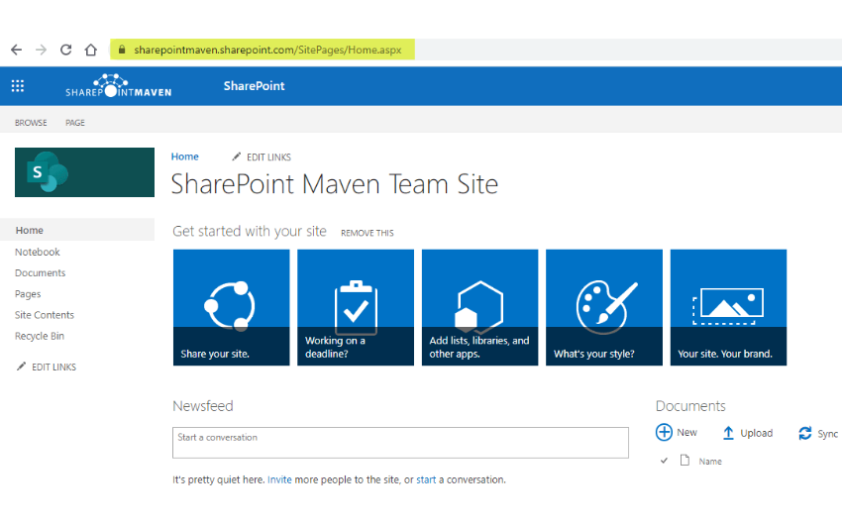This screenshot has height=525, width=842.
Task: Click the Home link in the top navigation
Action: click(184, 157)
